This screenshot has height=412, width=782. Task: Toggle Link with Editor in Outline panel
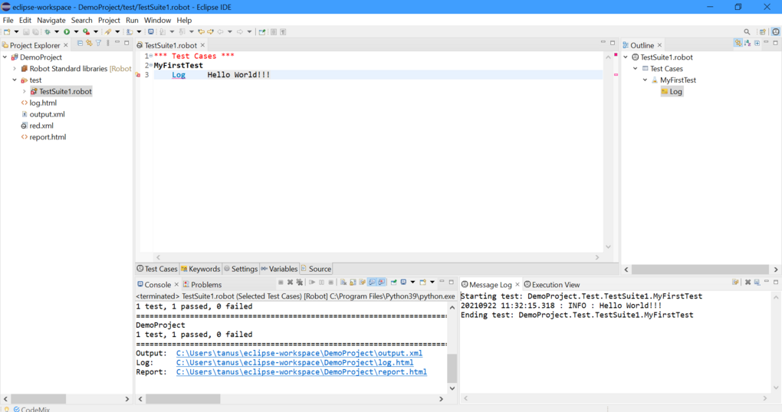(738, 44)
